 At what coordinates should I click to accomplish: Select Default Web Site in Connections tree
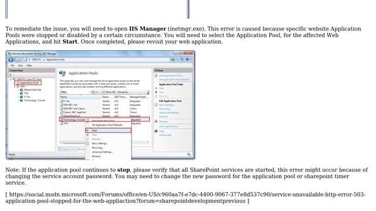pyautogui.click(x=33, y=90)
